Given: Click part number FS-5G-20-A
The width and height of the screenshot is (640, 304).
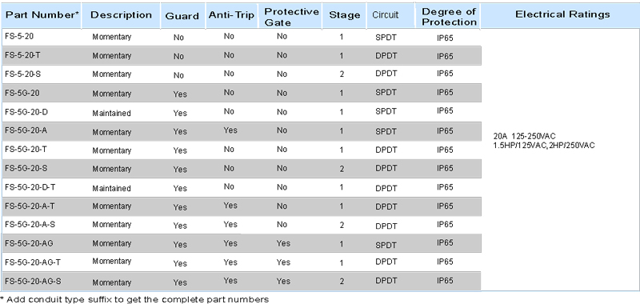Looking at the screenshot, I should (26, 130).
